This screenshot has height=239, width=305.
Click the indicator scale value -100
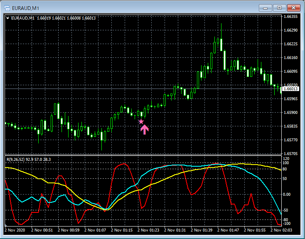point(286,224)
